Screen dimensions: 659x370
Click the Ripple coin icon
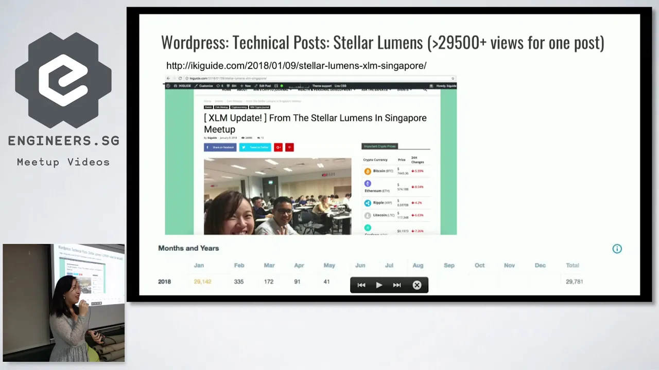click(368, 203)
